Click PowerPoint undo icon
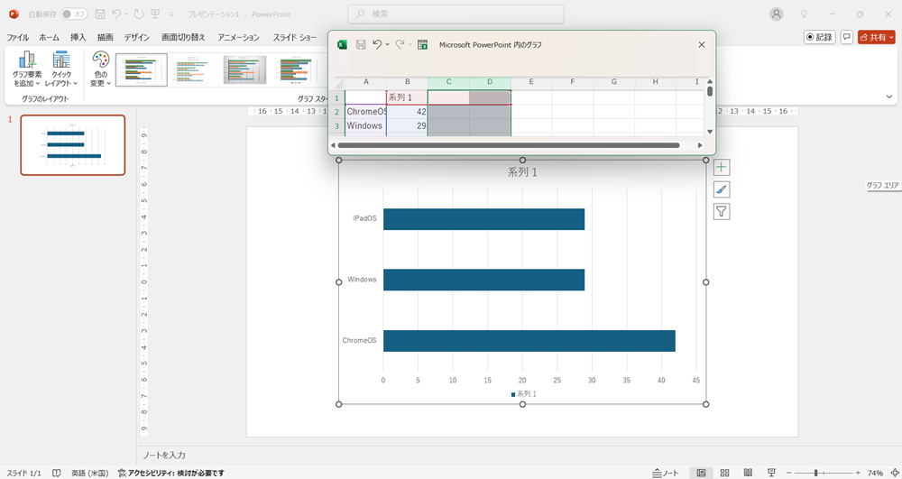Image resolution: width=902 pixels, height=479 pixels. tap(116, 14)
